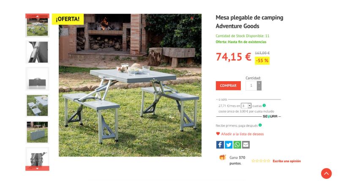Open the cuotas number dropdown

pos(246,106)
